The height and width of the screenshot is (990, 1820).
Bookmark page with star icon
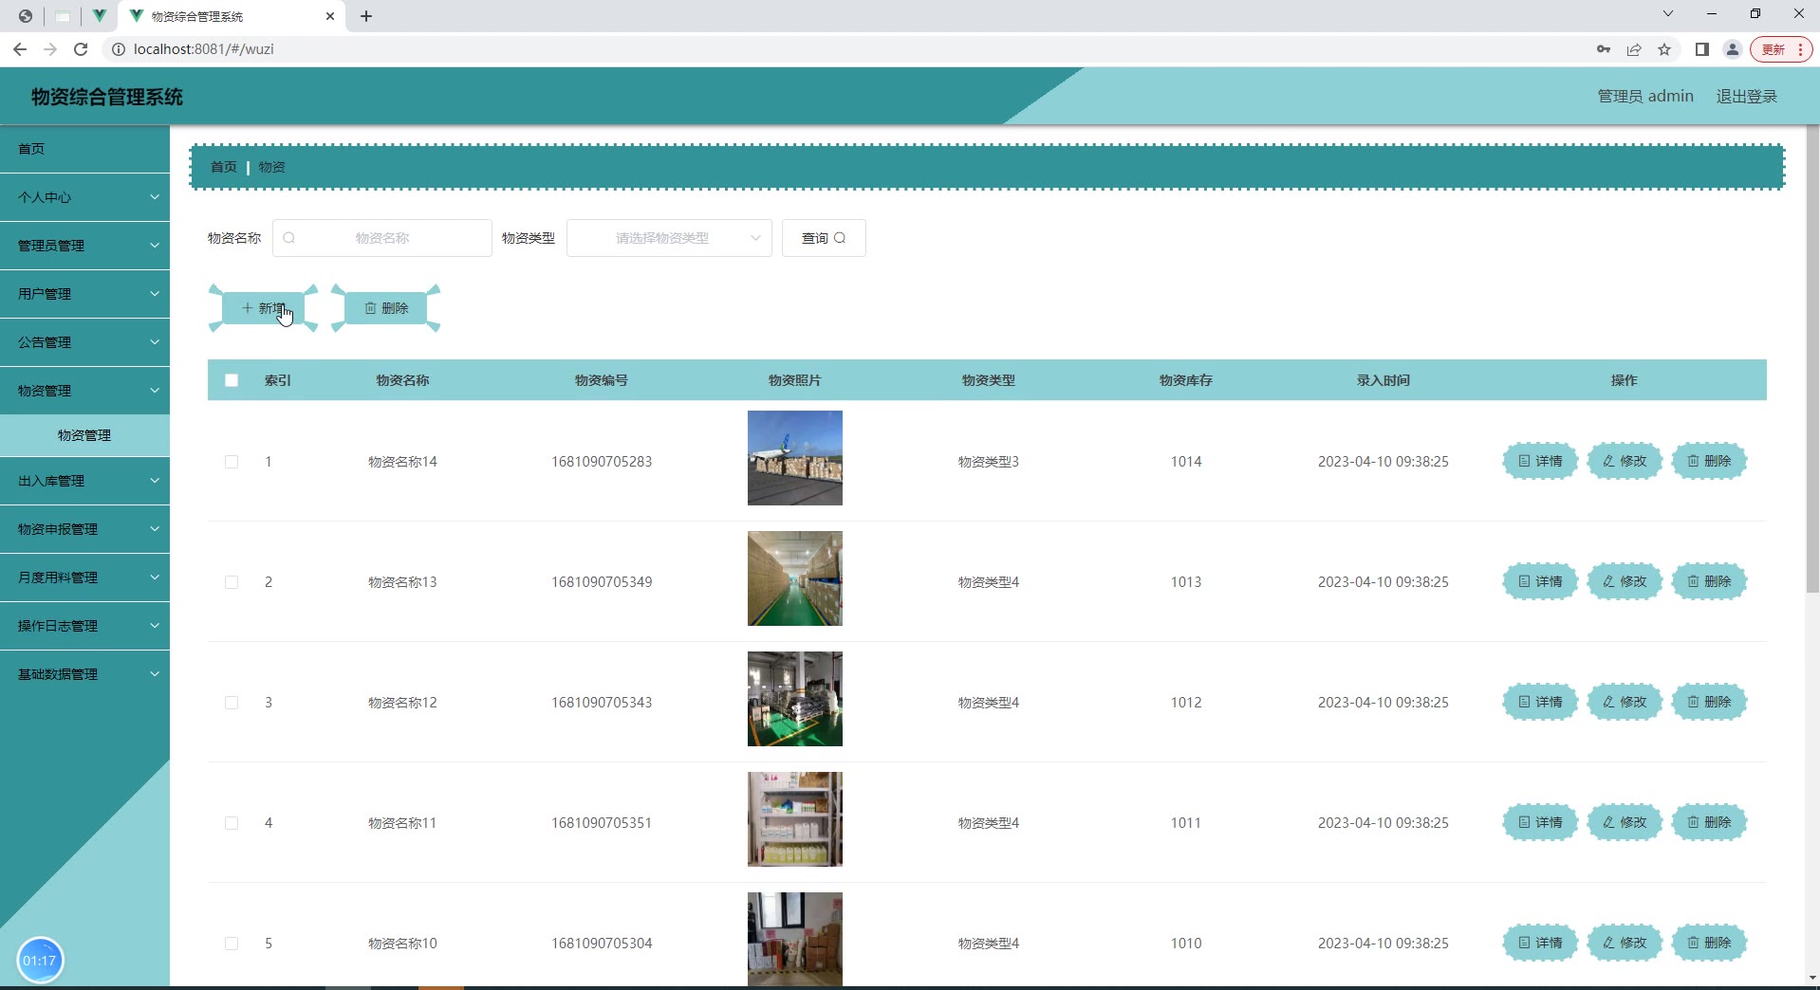click(1664, 49)
